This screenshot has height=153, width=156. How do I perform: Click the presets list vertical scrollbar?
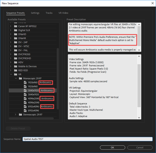(x=58, y=79)
